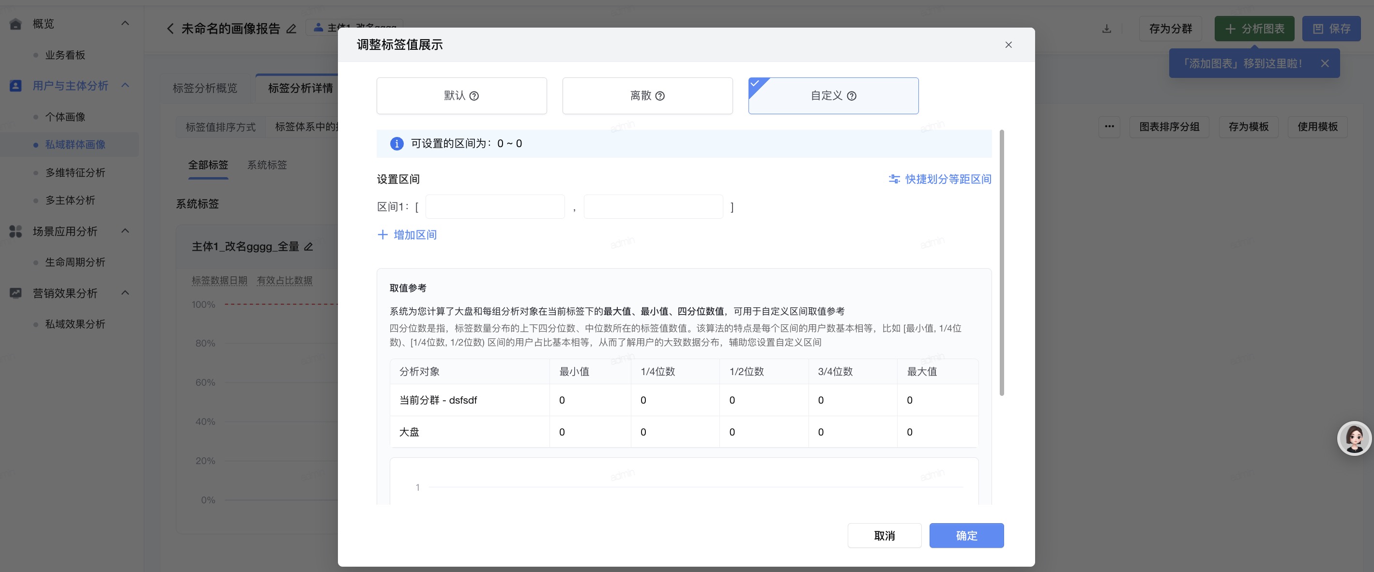Close the 调整标签值展示 dialog

[1008, 45]
